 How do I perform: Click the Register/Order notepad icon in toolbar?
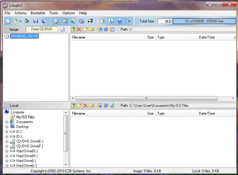(102, 21)
